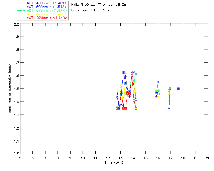This screenshot has height=171, width=214.
Task: Click the 'Time (GMT)' x-axis label
Action: (x=114, y=162)
